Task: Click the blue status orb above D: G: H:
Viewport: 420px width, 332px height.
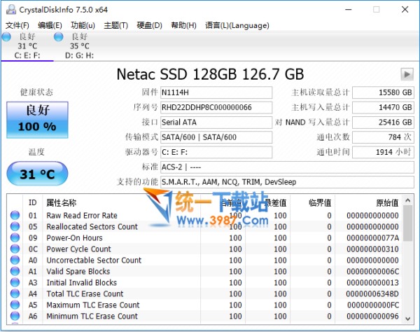Action: pos(58,36)
